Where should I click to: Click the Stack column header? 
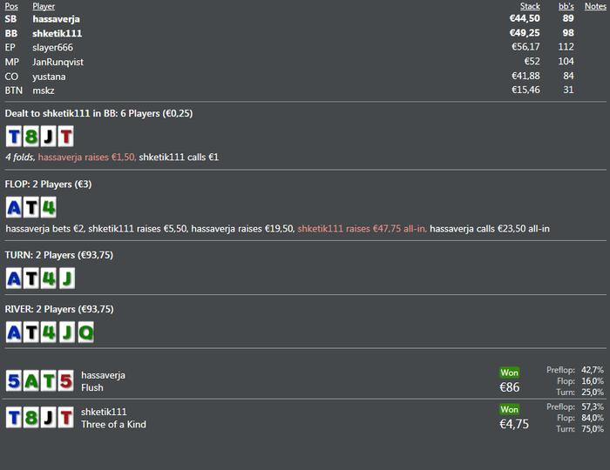(530, 6)
